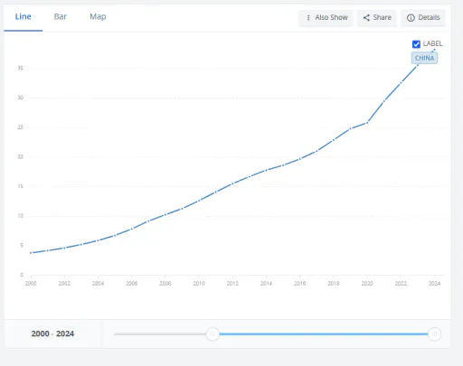Uncheck the LABEL checkbox
463x366 pixels.
(416, 44)
